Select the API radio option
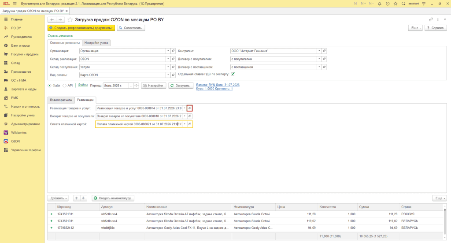The height and width of the screenshot is (243, 451). tap(64, 86)
